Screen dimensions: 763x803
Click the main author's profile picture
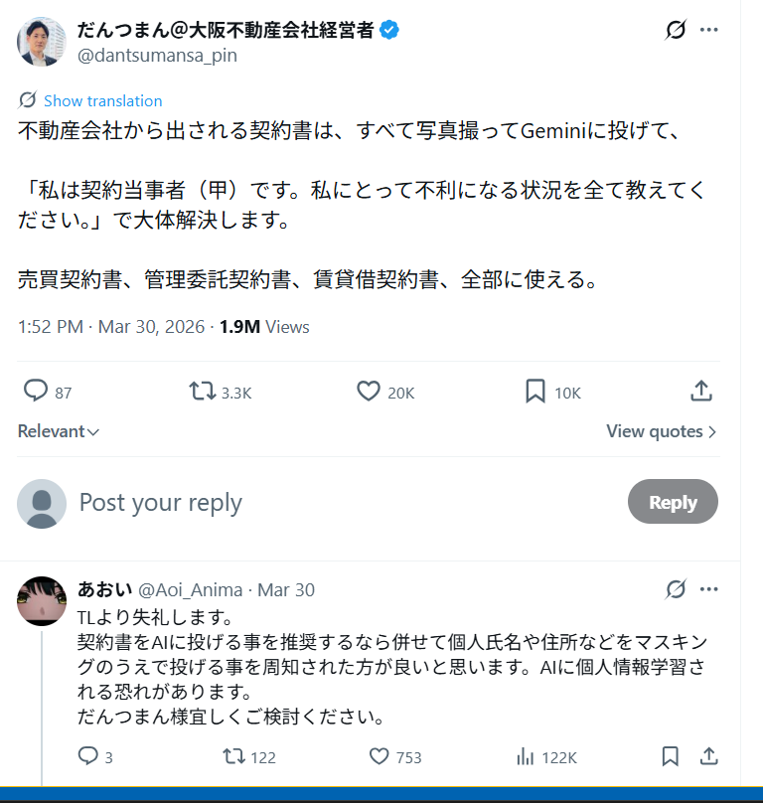[x=42, y=42]
